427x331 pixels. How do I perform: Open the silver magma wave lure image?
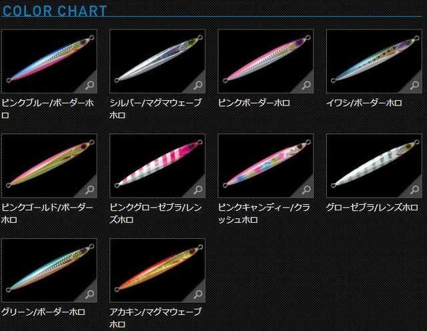[x=157, y=61]
